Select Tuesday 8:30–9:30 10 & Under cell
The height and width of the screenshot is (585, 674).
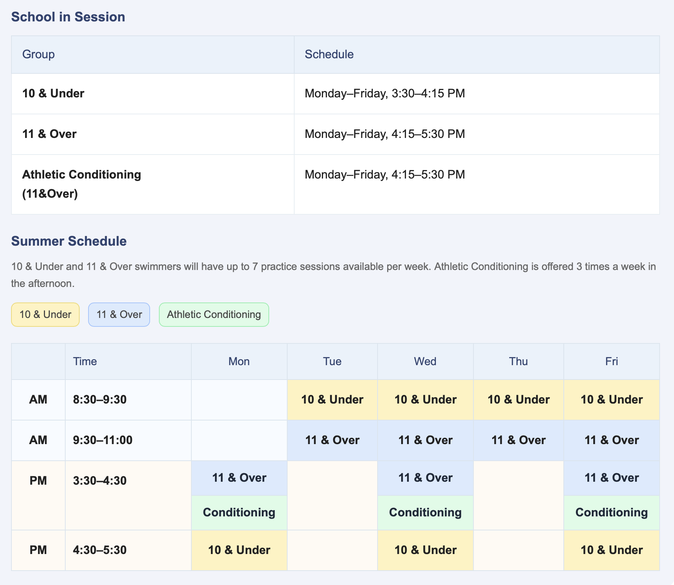pyautogui.click(x=332, y=400)
